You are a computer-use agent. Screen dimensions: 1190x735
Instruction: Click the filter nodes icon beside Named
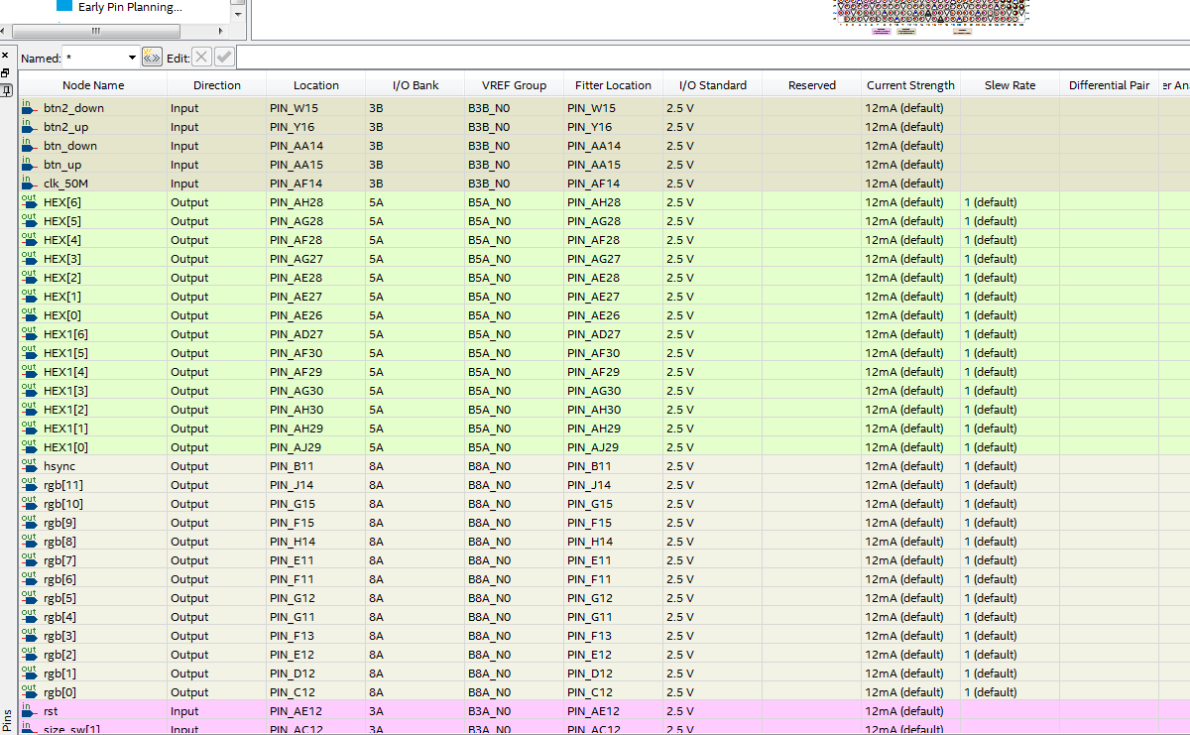(152, 58)
